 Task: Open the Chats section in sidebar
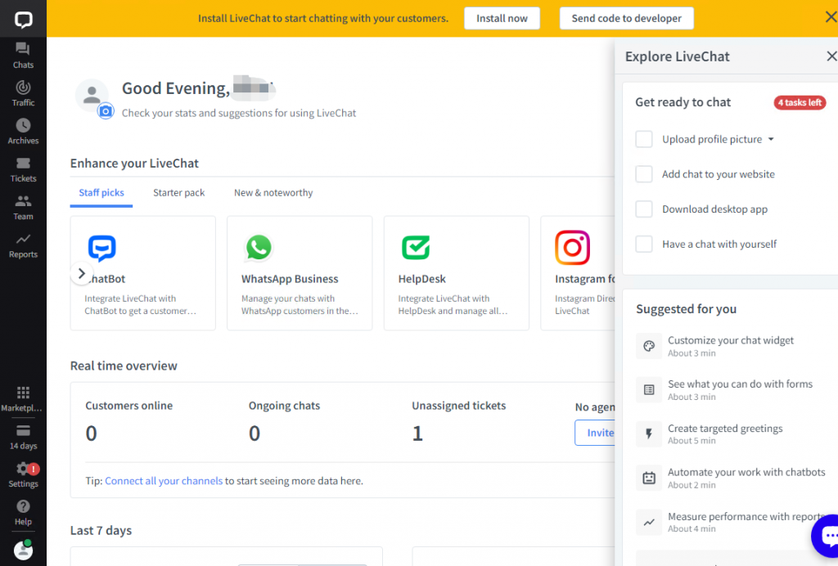click(x=23, y=56)
